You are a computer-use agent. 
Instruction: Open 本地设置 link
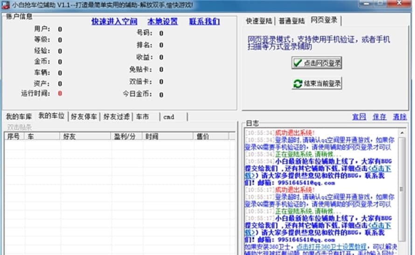pos(163,21)
